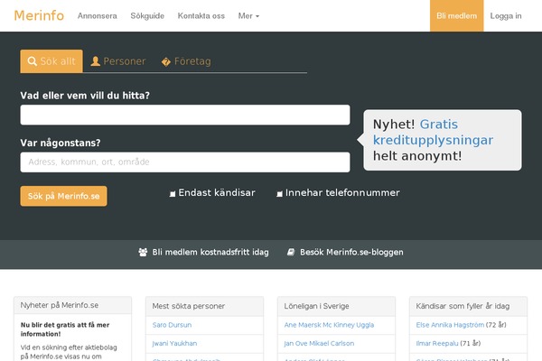Viewport: 542px width, 361px height.
Task: Open Saro Dursun profile link
Action: (x=172, y=325)
